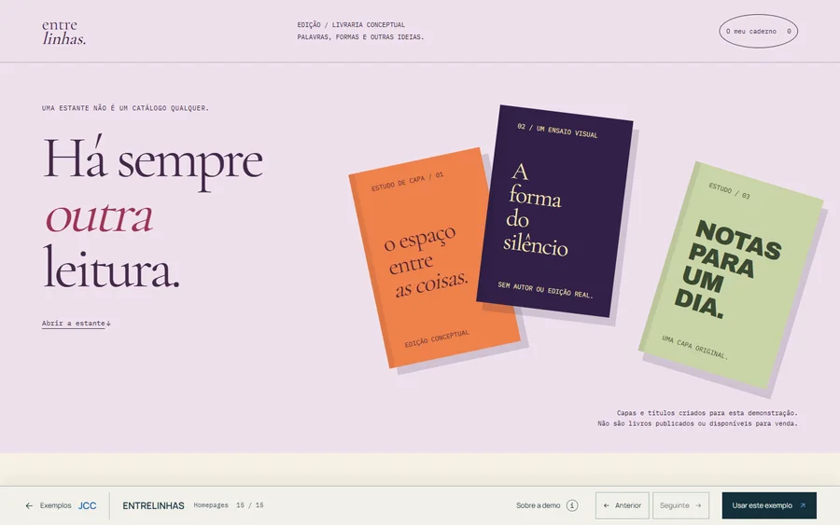Select the orange 'o espaço entre as coisas' book
The width and height of the screenshot is (840, 525).
pos(434,258)
